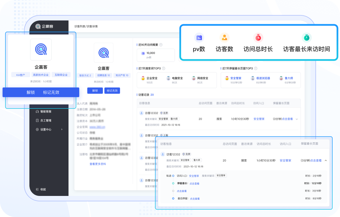Screen dimensions: 340x217
Task: Open the 查看更多资料 link
Action: pos(98,164)
